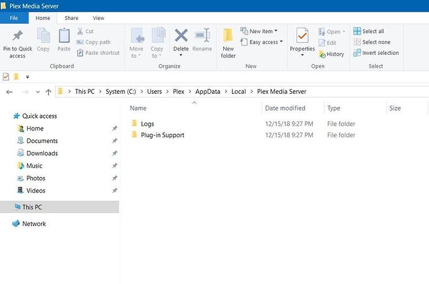Screen dimensions: 429x284
Task: Switch to the View ribbon tab
Action: point(98,18)
